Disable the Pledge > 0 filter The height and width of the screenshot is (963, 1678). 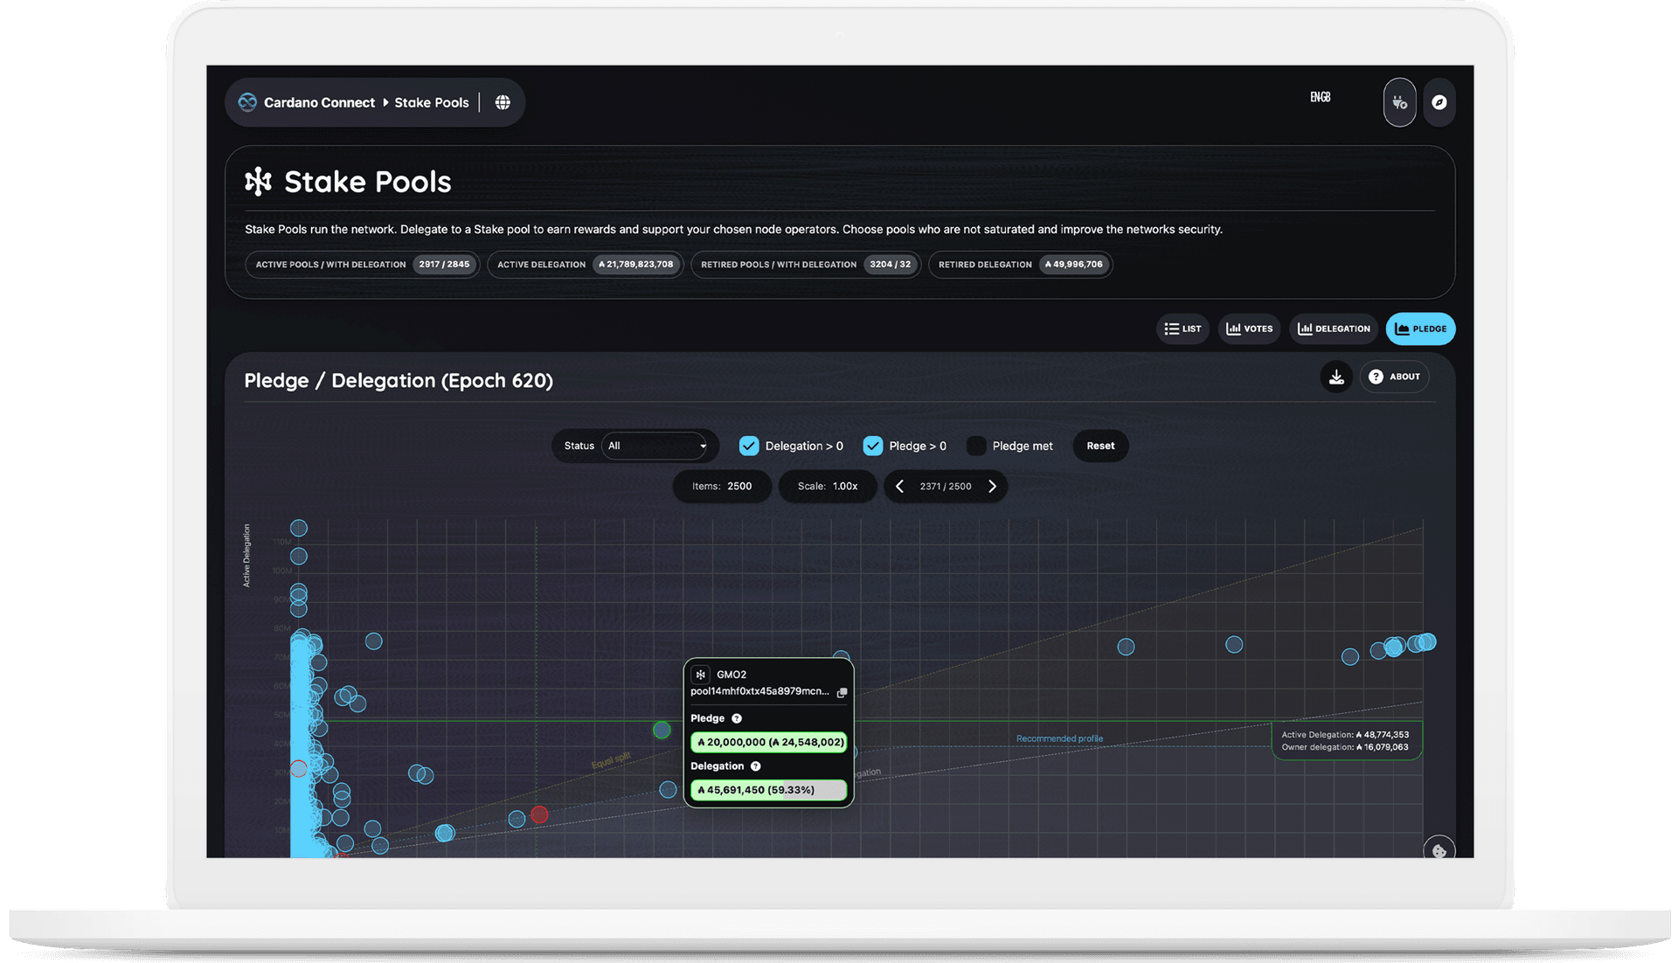pyautogui.click(x=873, y=446)
